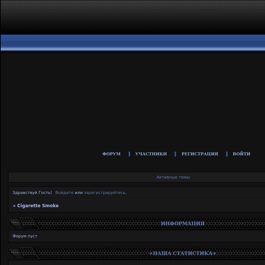
Task: Click the Здравствуй Гость! greeting
Action: (x=32, y=192)
